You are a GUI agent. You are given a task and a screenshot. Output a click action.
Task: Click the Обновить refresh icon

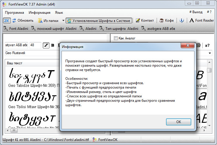[x=14, y=20]
